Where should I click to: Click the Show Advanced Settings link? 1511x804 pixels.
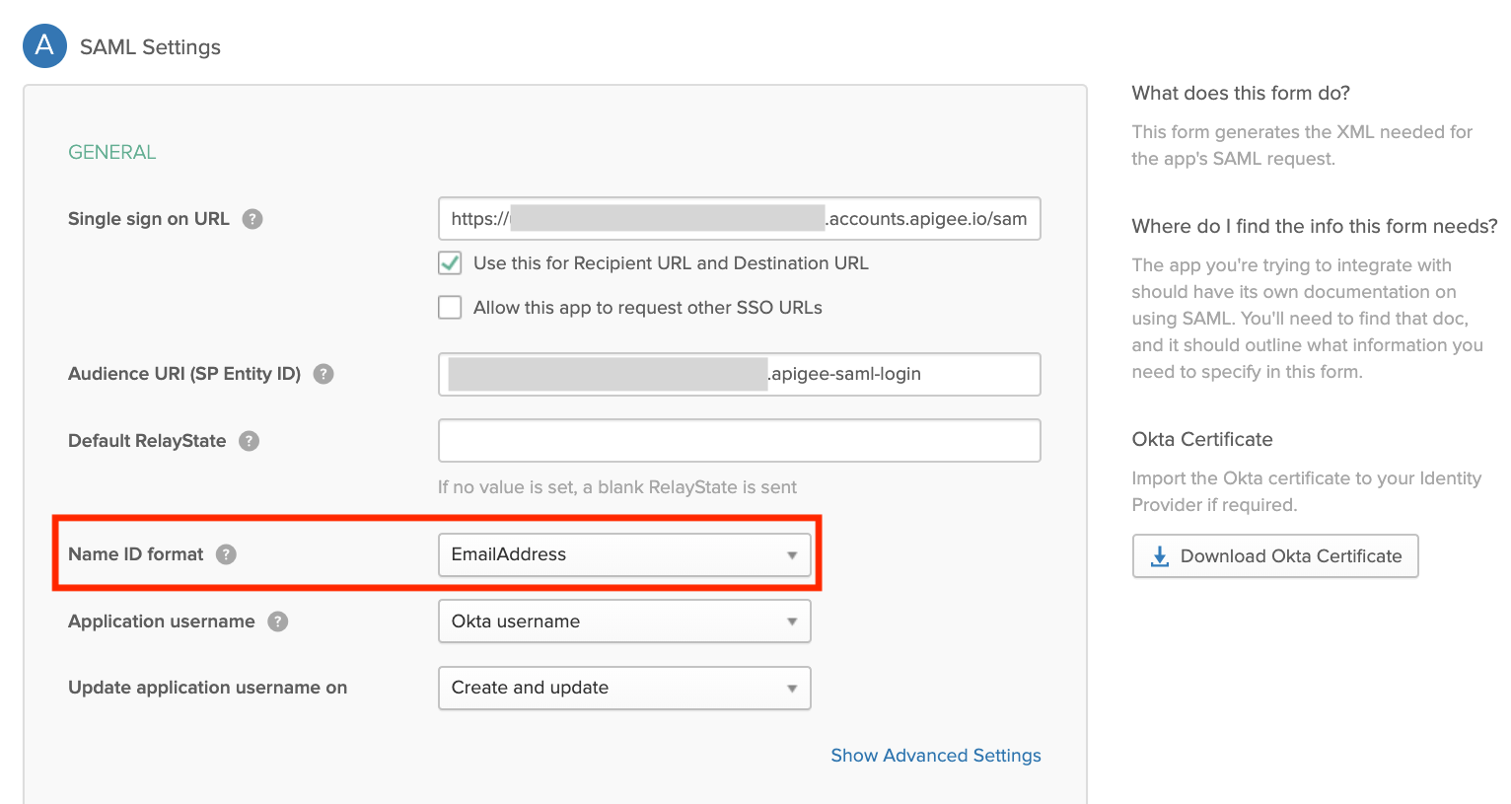click(x=935, y=755)
